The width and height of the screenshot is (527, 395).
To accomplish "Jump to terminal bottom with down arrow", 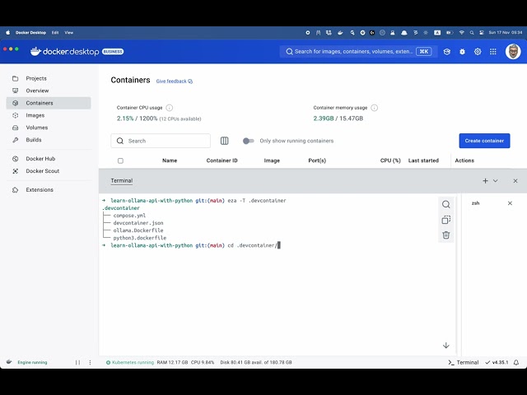I will coord(446,346).
